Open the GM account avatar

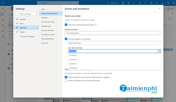tap(173, 3)
